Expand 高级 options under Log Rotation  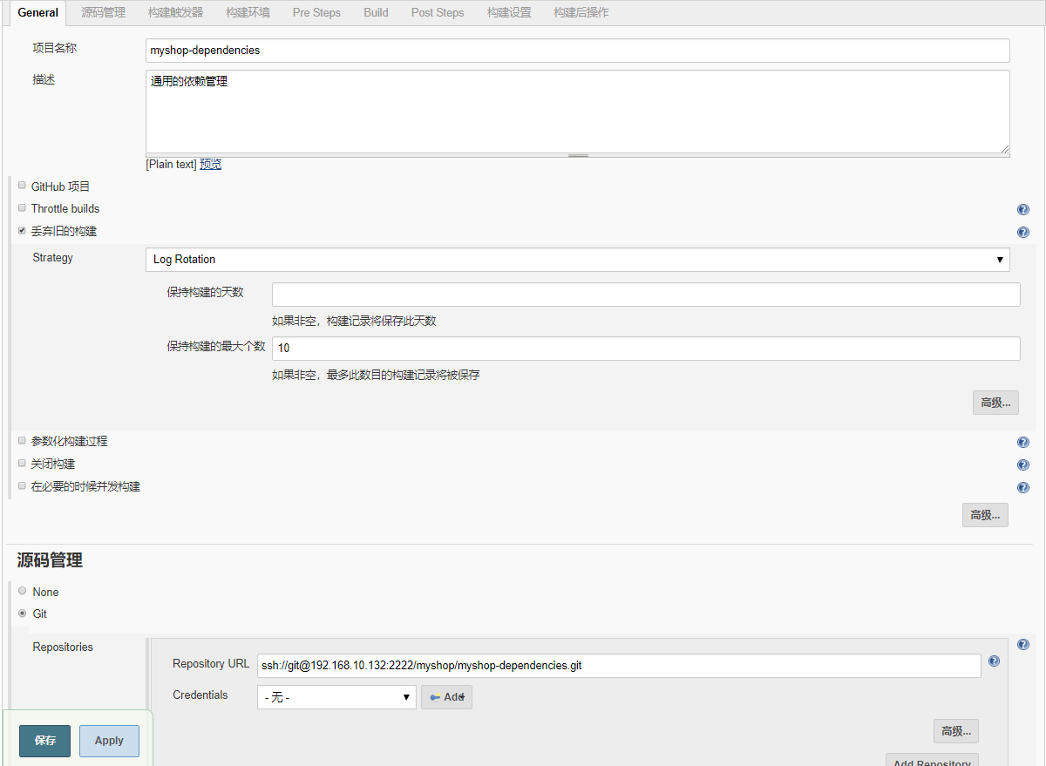pyautogui.click(x=995, y=403)
